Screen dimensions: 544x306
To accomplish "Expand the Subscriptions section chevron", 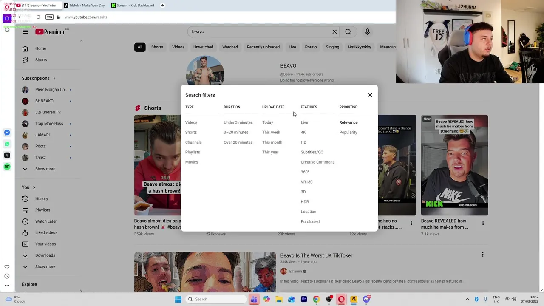I will [54, 78].
